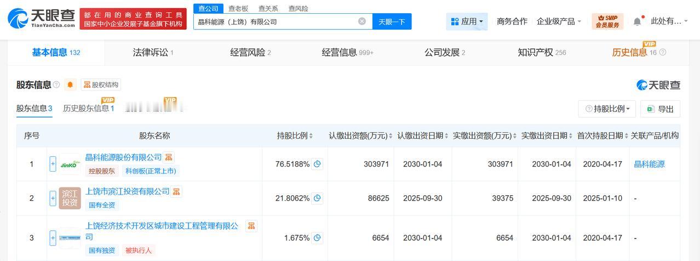
Task: Open the 商务合作 link
Action: [x=512, y=21]
